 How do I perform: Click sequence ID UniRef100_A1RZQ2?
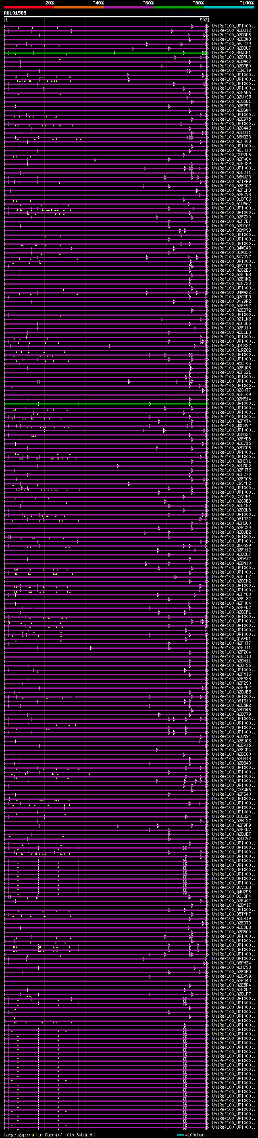[231, 350]
